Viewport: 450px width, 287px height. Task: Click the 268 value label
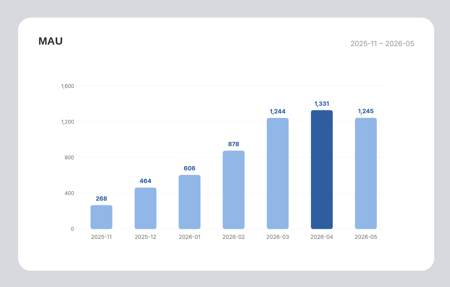click(x=101, y=199)
